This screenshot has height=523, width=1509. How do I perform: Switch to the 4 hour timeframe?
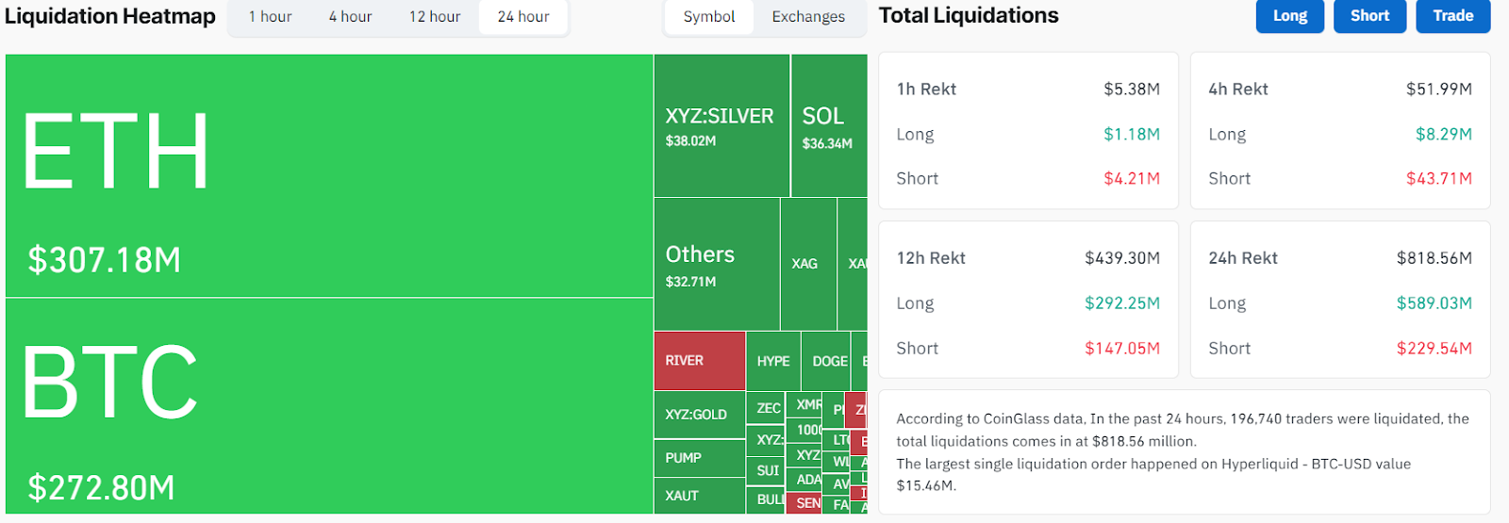350,17
